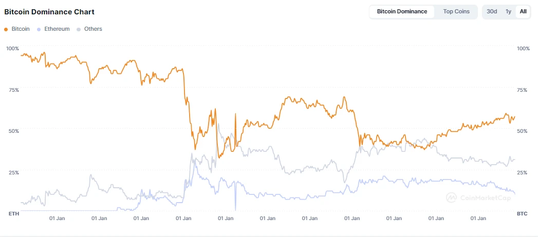538x237 pixels.
Task: Click the 50% label on left axis
Action: 13,131
